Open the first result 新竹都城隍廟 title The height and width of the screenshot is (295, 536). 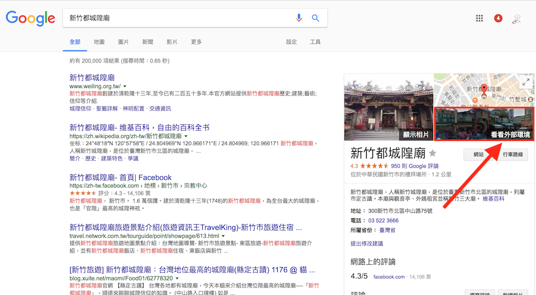[92, 78]
